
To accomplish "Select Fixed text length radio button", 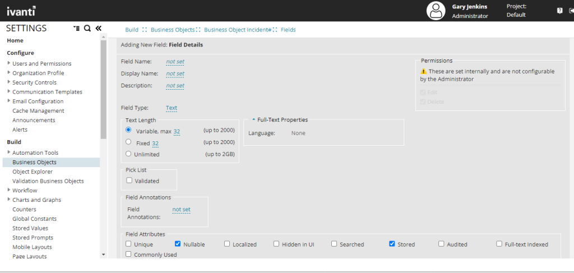I will pos(128,142).
